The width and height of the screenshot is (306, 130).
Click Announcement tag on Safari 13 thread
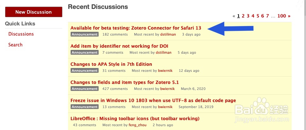pos(85,34)
